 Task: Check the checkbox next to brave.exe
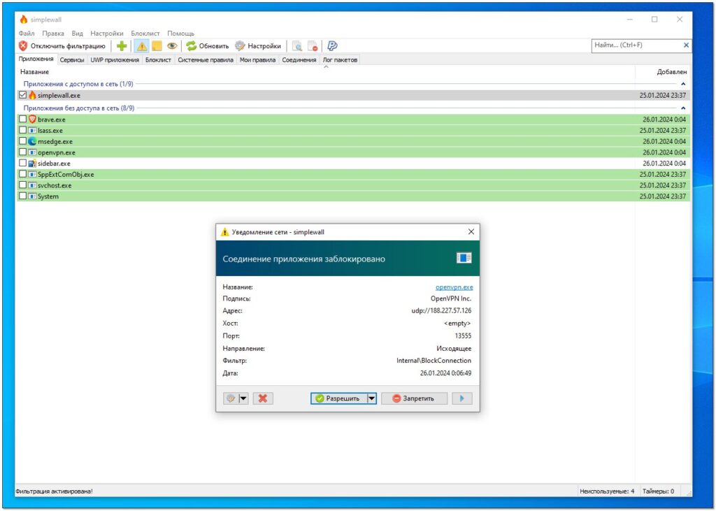(22, 119)
